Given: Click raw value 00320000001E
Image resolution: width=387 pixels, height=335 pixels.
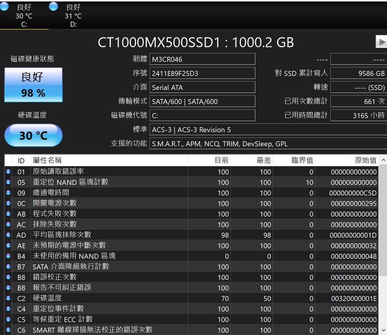Looking at the screenshot, I should point(354,298).
